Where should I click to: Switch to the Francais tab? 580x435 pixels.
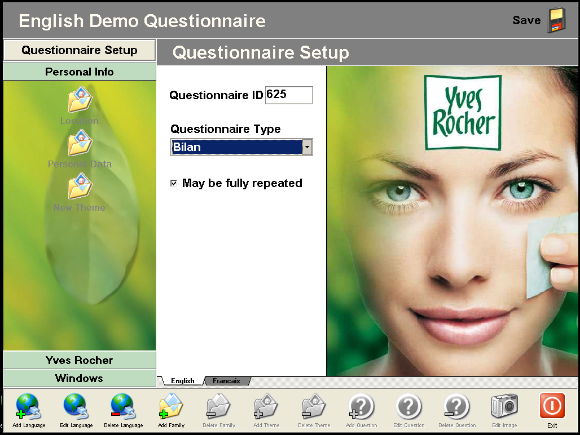[226, 381]
